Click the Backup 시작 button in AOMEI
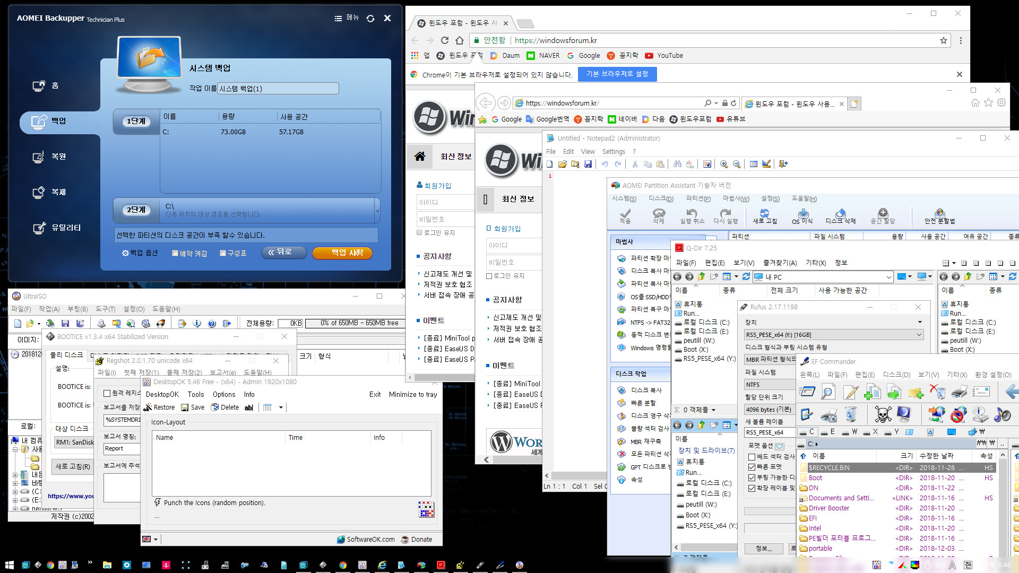Viewport: 1019px width, 573px height. pos(343,253)
